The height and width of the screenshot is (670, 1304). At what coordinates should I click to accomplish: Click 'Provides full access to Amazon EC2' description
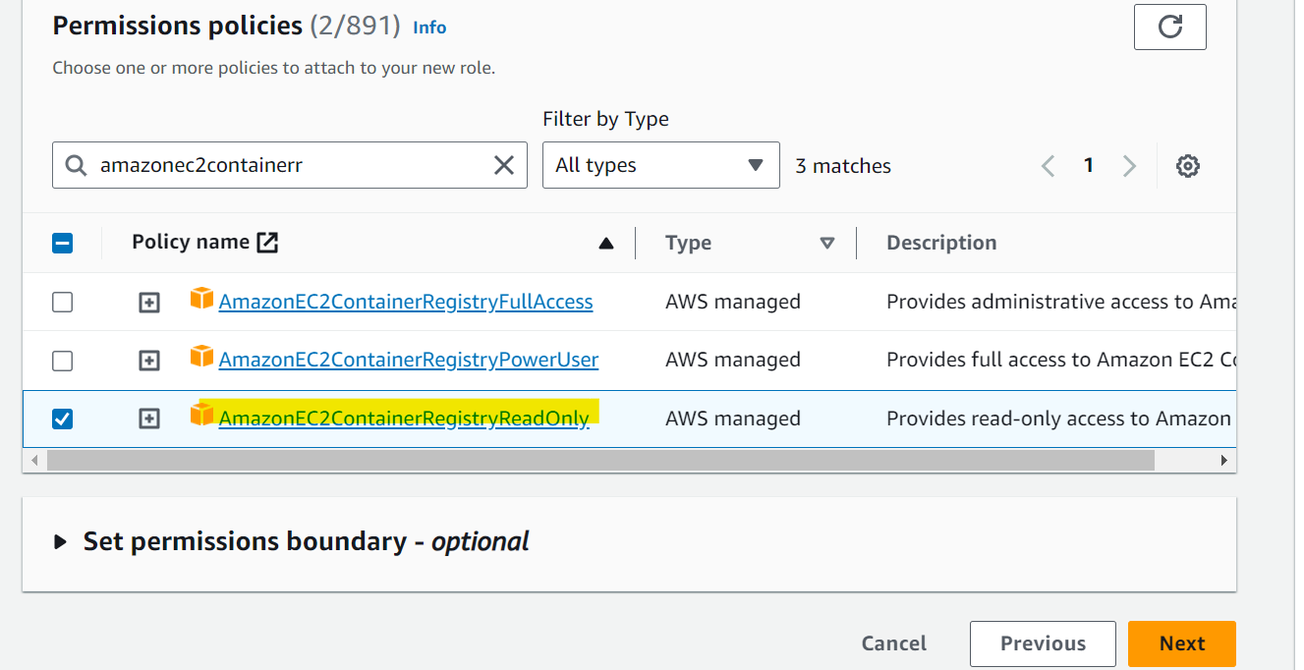tap(1061, 360)
